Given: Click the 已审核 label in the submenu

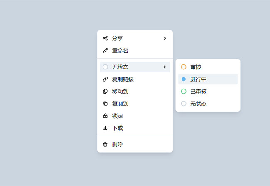Looking at the screenshot, I should click(199, 92).
